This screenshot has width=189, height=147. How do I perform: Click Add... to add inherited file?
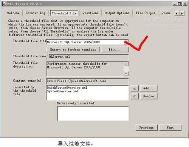pos(149,88)
